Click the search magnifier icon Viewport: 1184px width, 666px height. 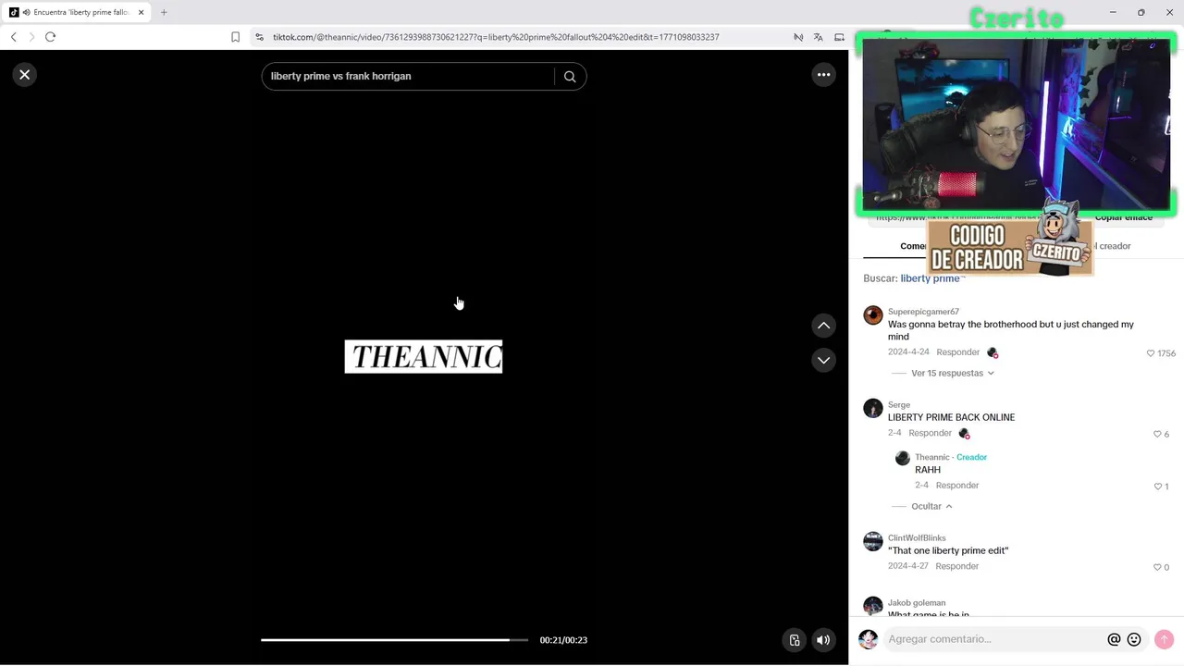click(x=570, y=77)
